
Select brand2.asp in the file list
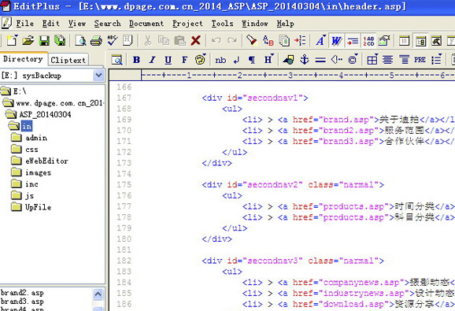pos(22,293)
